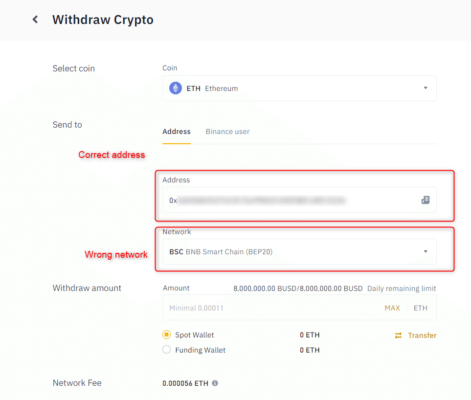Open the ETH Ethereum coin selector
471x400 pixels.
click(x=293, y=89)
